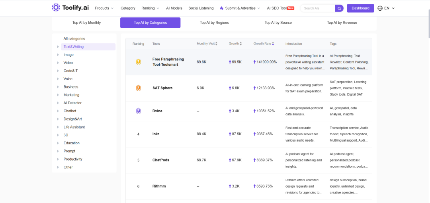Open Category in the top menu
Image resolution: width=430 pixels, height=203 pixels.
(x=128, y=8)
